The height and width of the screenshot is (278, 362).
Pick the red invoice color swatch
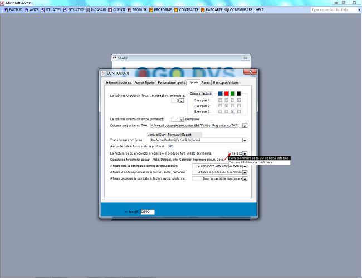(x=227, y=93)
